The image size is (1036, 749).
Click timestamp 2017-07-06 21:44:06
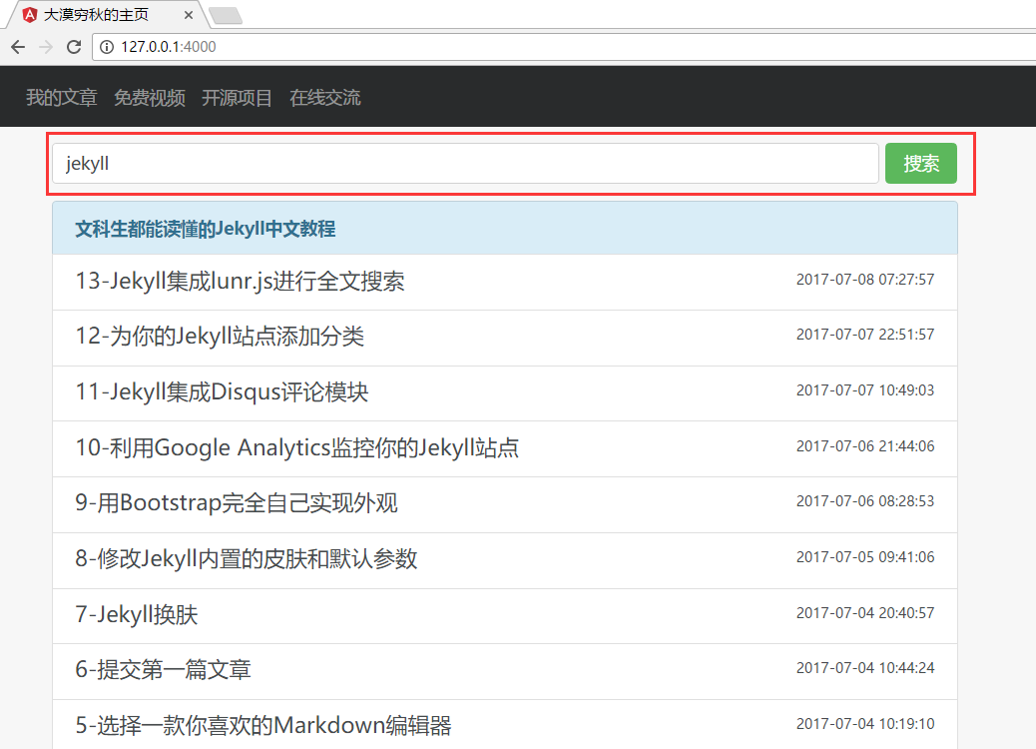(x=865, y=446)
